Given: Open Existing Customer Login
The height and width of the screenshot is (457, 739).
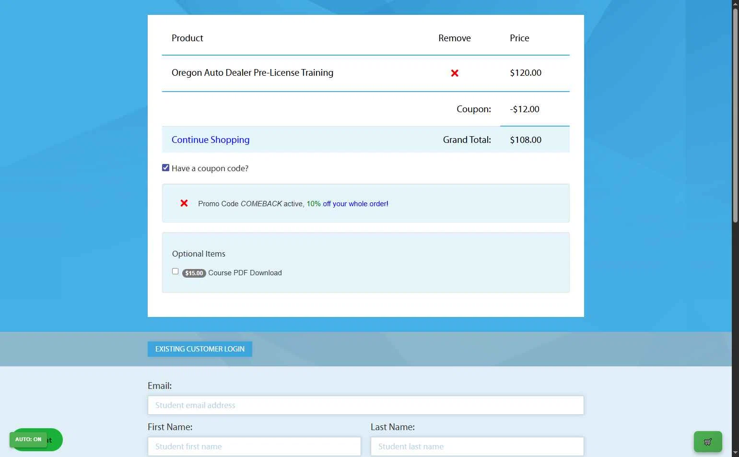Looking at the screenshot, I should click(200, 349).
